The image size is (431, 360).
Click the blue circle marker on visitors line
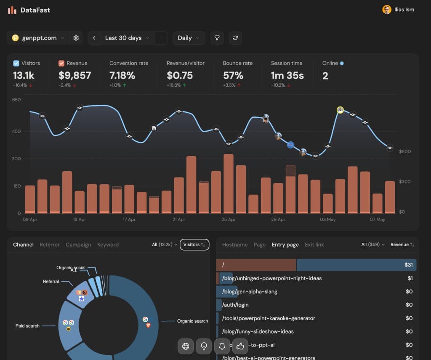(290, 145)
